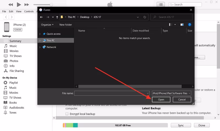This screenshot has width=220, height=131.
Task: Open Music under iTunes Settings
Action: (x=13, y=46)
